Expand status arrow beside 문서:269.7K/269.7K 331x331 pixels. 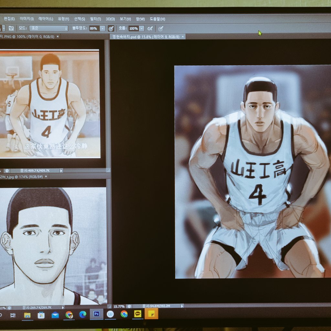pos(63,308)
